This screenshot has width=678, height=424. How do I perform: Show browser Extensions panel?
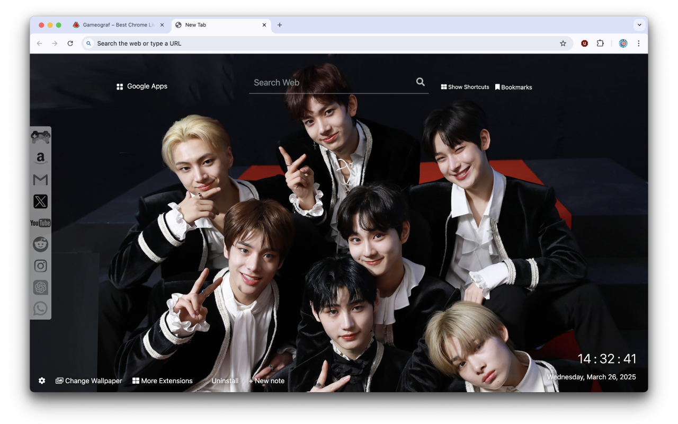[x=600, y=43]
